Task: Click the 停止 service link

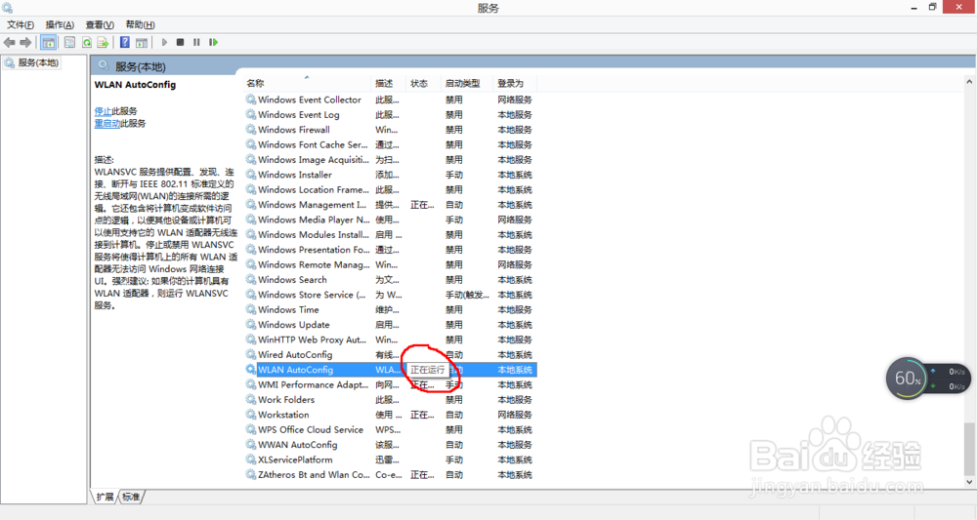Action: (x=103, y=111)
